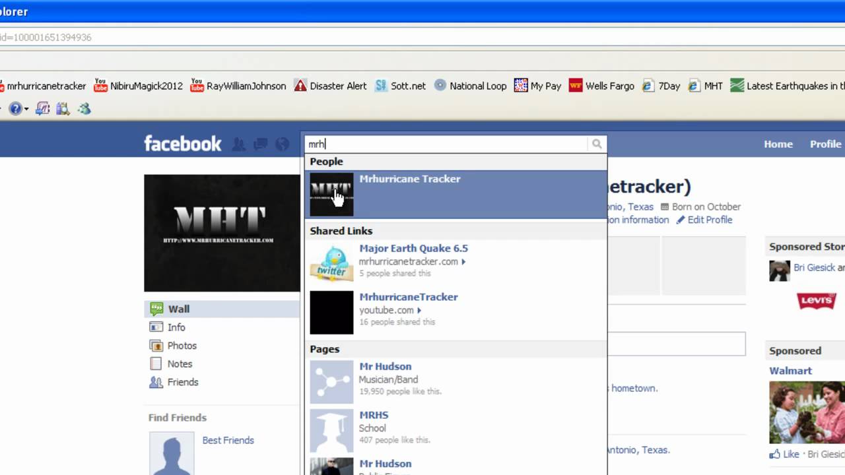The image size is (845, 475).
Task: Open Sott.net favorite
Action: pyautogui.click(x=401, y=86)
